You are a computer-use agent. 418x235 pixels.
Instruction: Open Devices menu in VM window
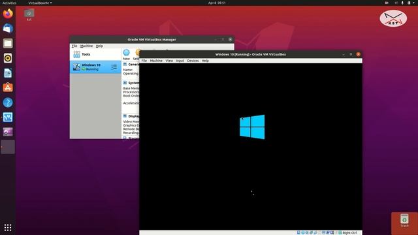(x=193, y=61)
